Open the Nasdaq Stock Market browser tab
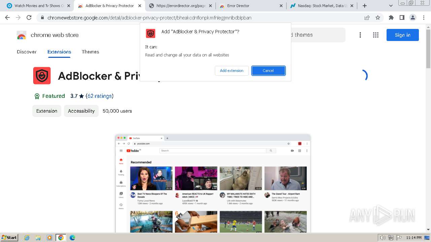 pyautogui.click(x=322, y=6)
